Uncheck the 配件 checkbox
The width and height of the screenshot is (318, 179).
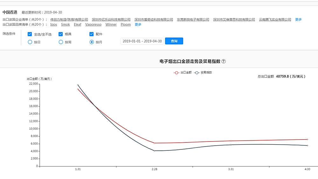(92, 34)
